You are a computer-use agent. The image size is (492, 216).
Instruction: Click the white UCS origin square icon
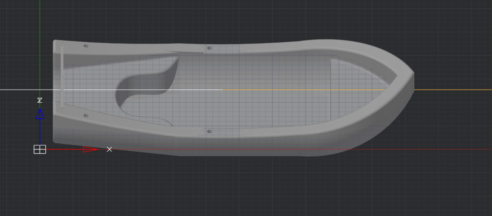40,150
